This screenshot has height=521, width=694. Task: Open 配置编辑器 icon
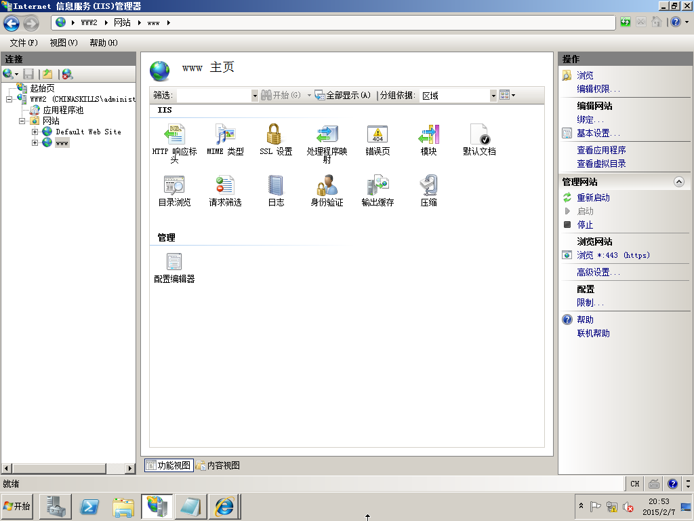coord(174,261)
